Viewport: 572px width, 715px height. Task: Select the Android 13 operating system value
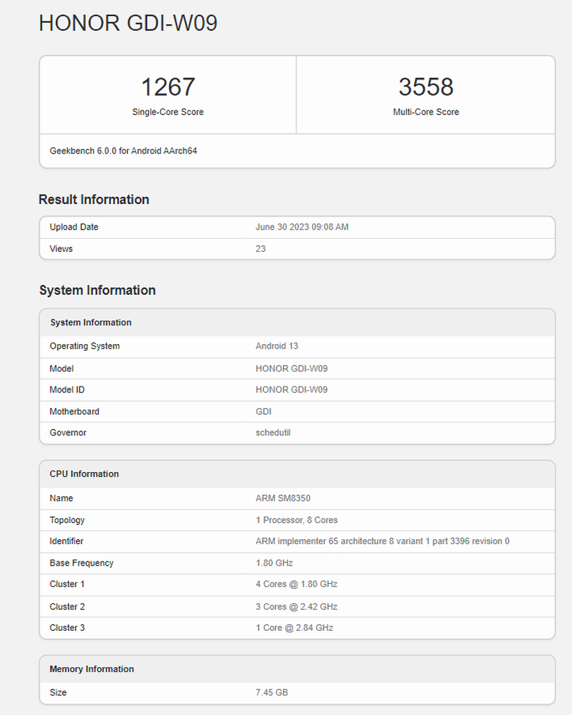click(277, 346)
